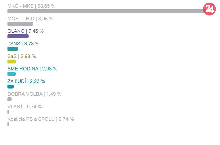This screenshot has height=145, width=220.
Task: Select the MOST - HÍD percentage label
Action: tap(30, 19)
